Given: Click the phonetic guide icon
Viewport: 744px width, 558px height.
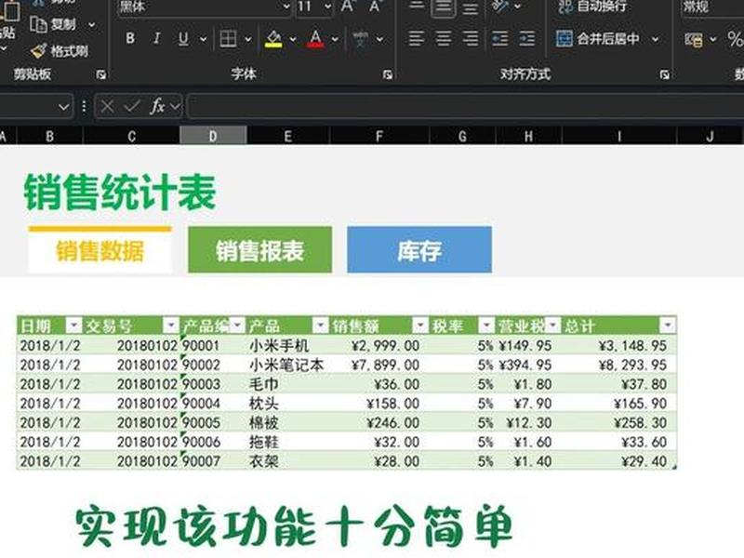Looking at the screenshot, I should (x=361, y=39).
